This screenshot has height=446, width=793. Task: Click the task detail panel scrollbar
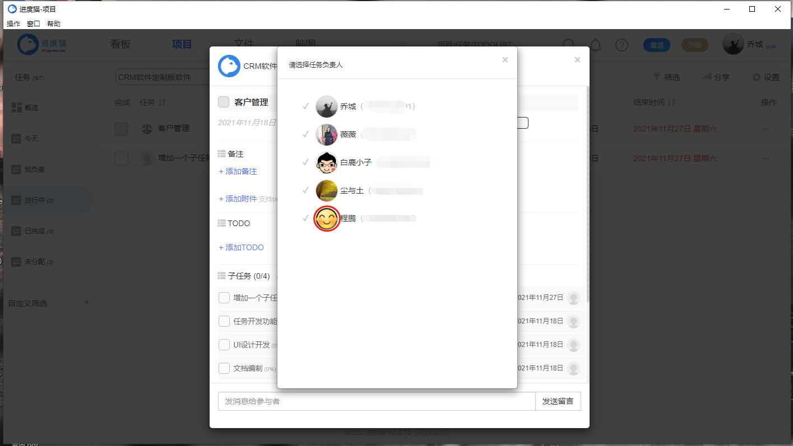point(587,194)
